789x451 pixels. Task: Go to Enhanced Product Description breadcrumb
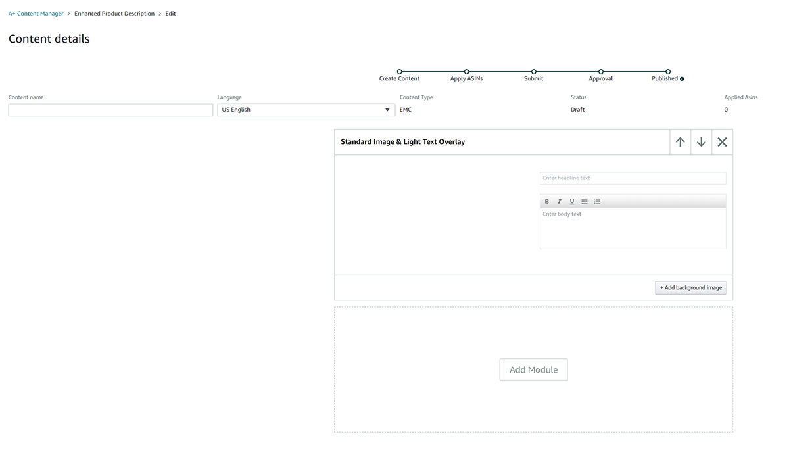(x=114, y=14)
